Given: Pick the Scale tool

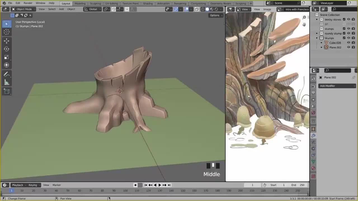Looking at the screenshot, I should (6, 57).
